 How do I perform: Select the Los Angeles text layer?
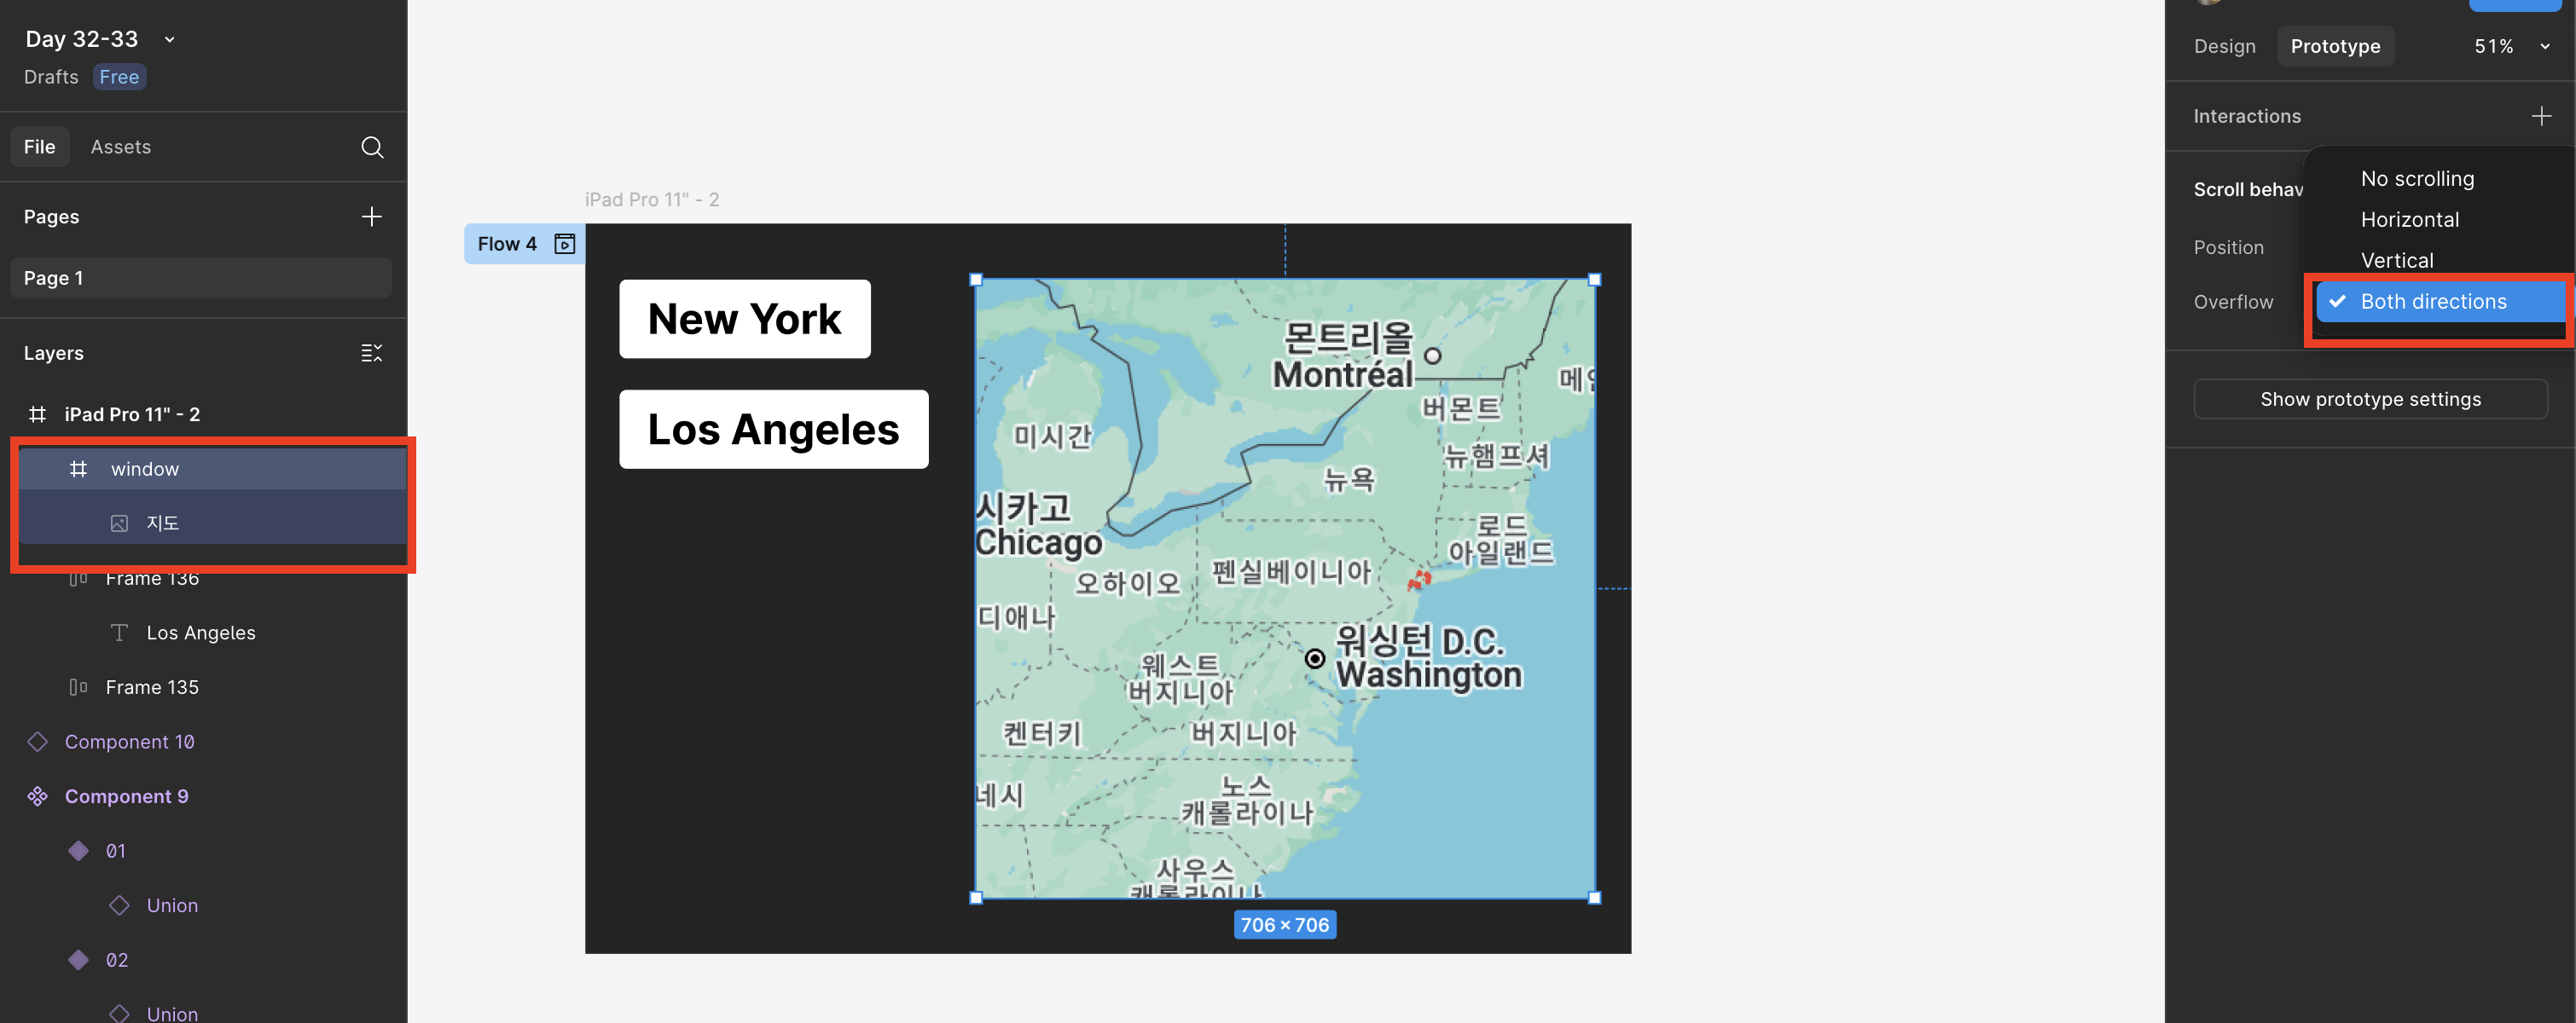pyautogui.click(x=200, y=633)
